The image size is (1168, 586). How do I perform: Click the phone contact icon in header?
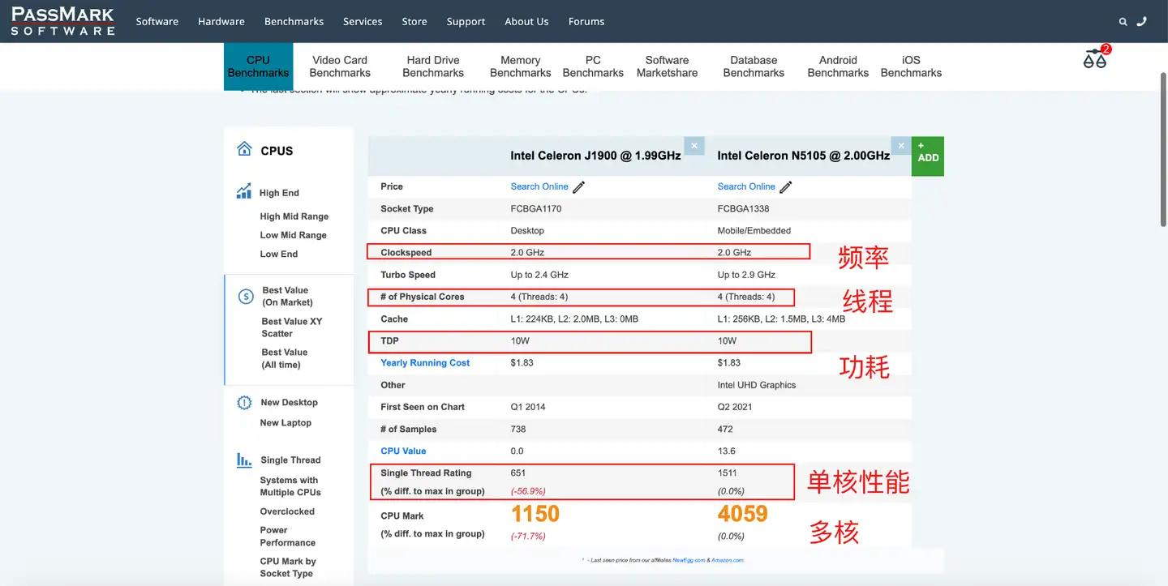[1142, 22]
